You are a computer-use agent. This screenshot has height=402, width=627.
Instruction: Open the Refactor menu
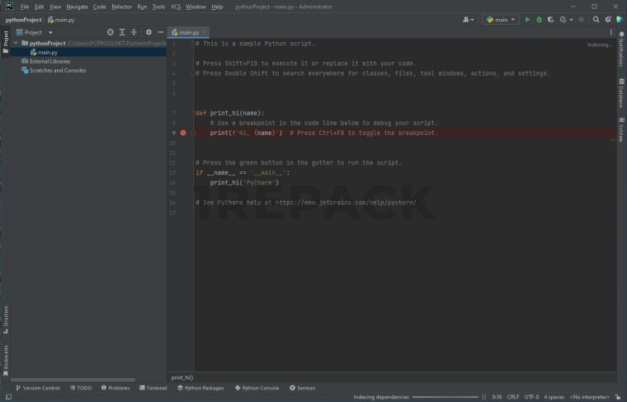coord(121,7)
